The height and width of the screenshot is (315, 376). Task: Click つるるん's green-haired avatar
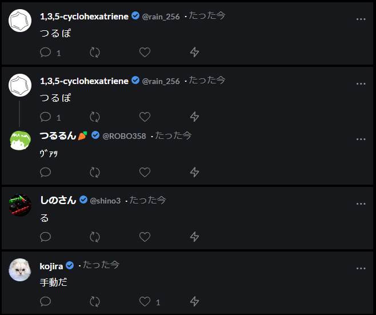tap(20, 140)
